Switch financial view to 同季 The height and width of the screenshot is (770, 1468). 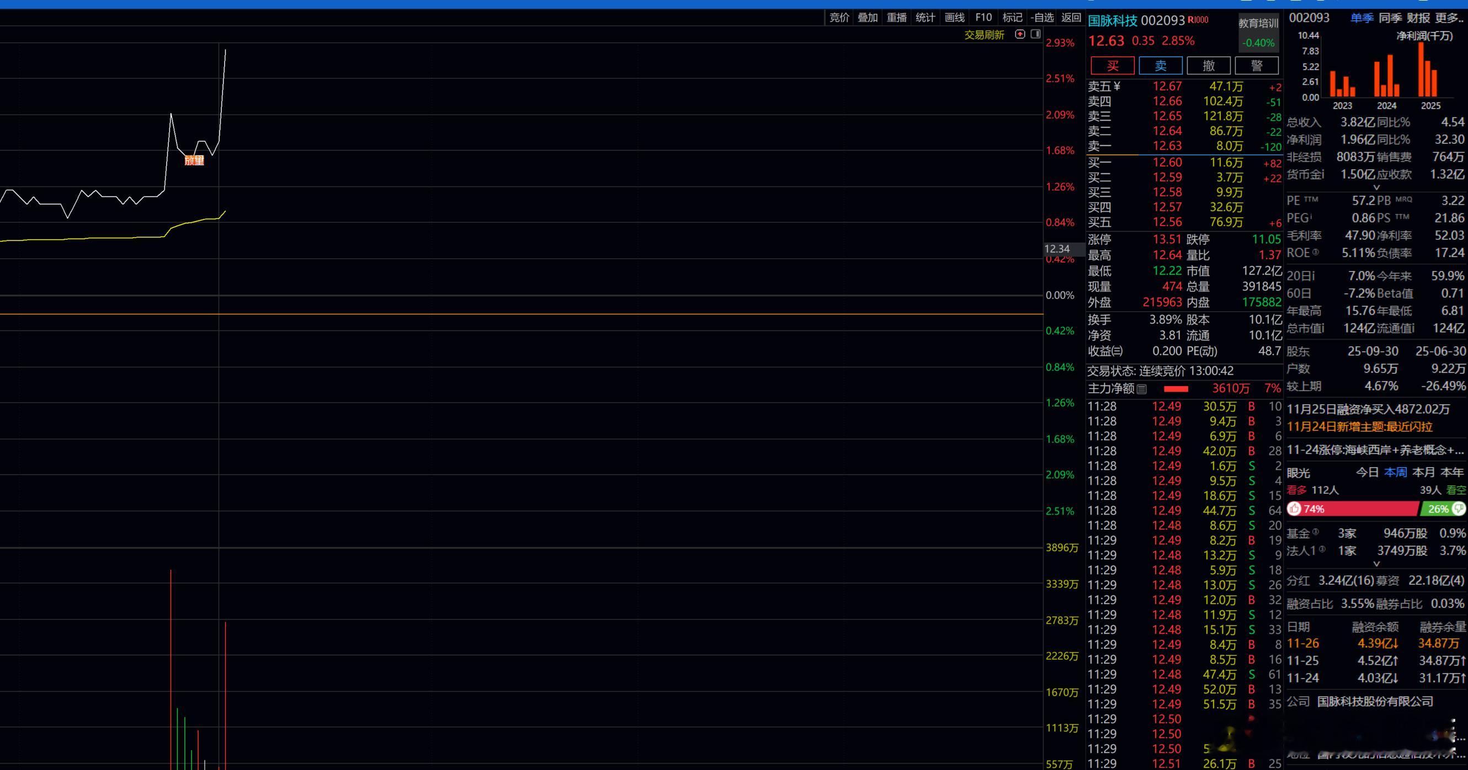[x=1390, y=18]
